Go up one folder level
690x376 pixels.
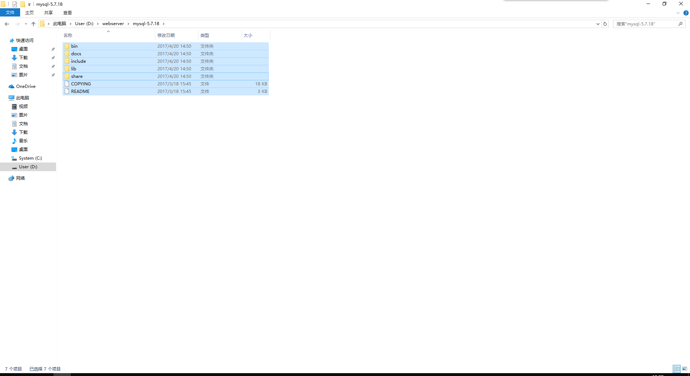click(33, 24)
